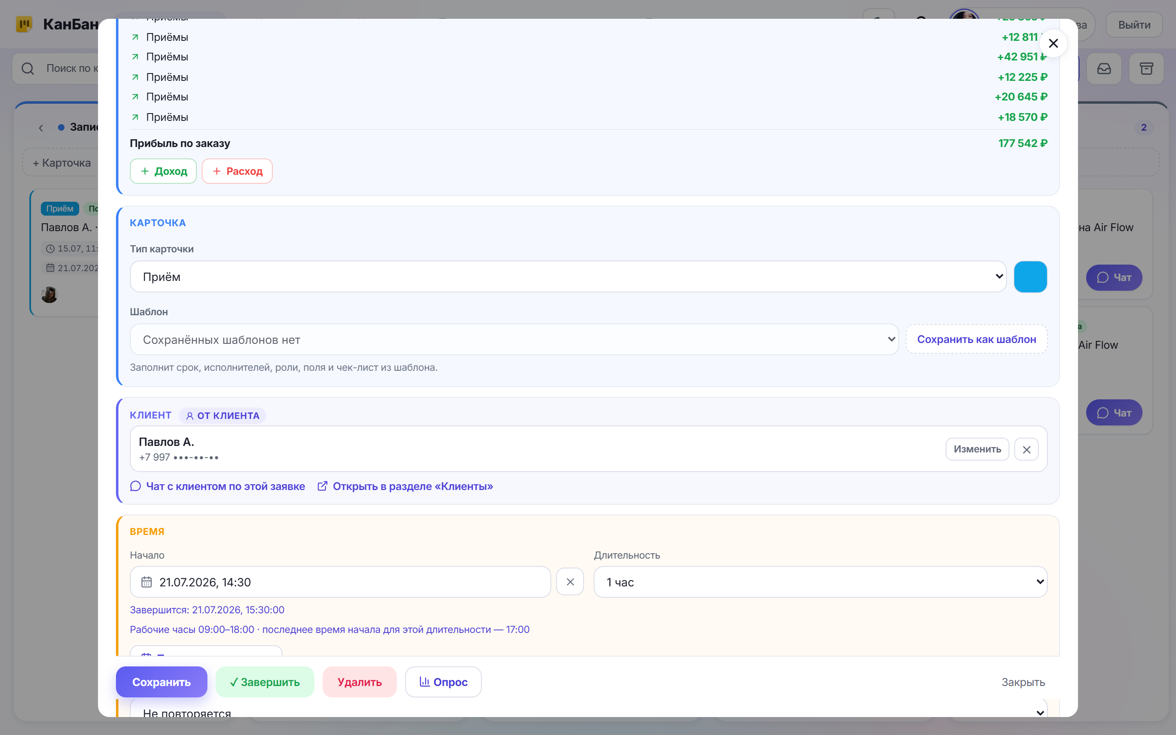This screenshot has width=1176, height=735.
Task: Add expense with Расход button
Action: [237, 171]
